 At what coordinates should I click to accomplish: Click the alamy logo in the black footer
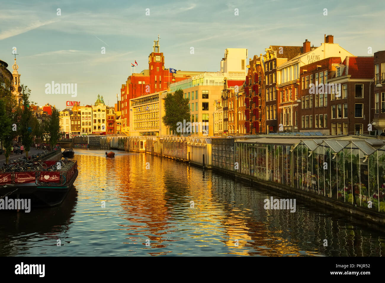point(30,270)
